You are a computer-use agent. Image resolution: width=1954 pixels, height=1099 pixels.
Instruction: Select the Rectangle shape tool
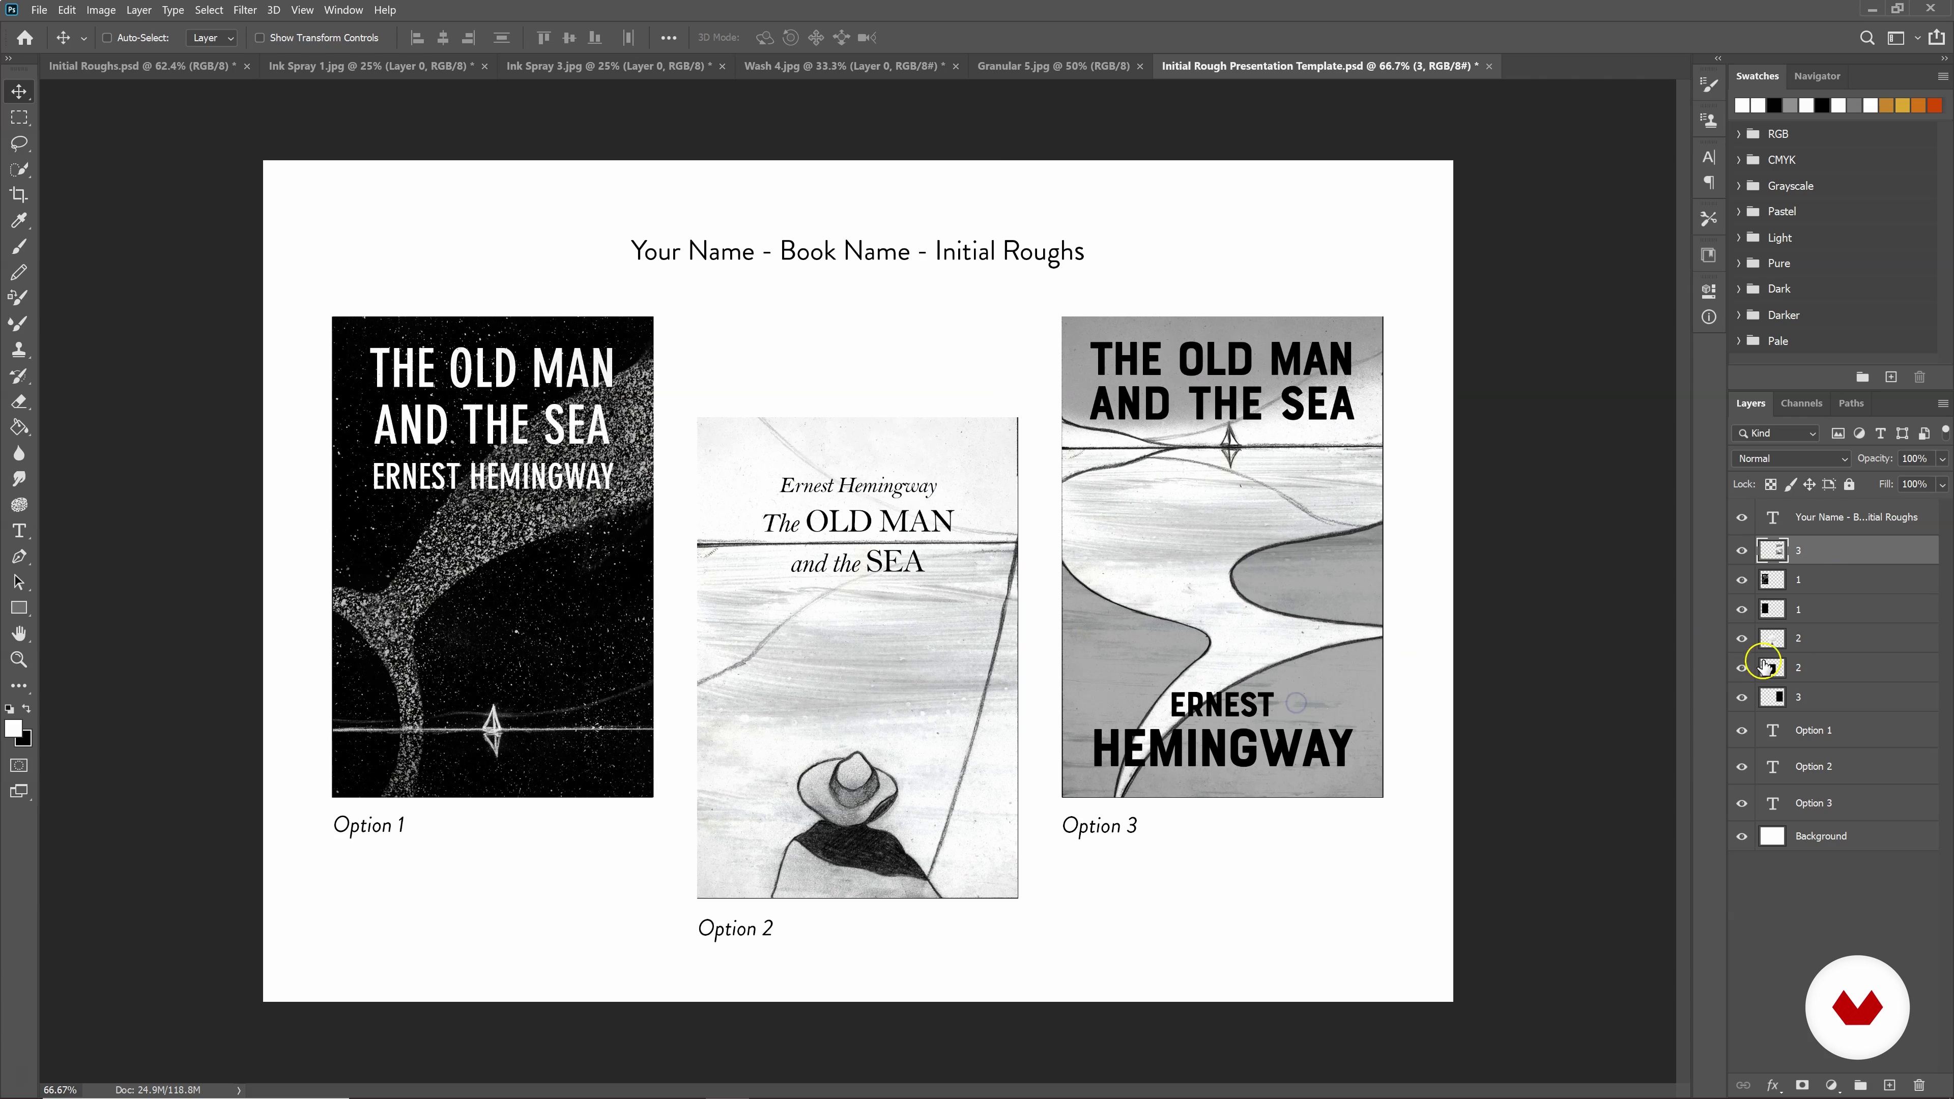click(19, 608)
